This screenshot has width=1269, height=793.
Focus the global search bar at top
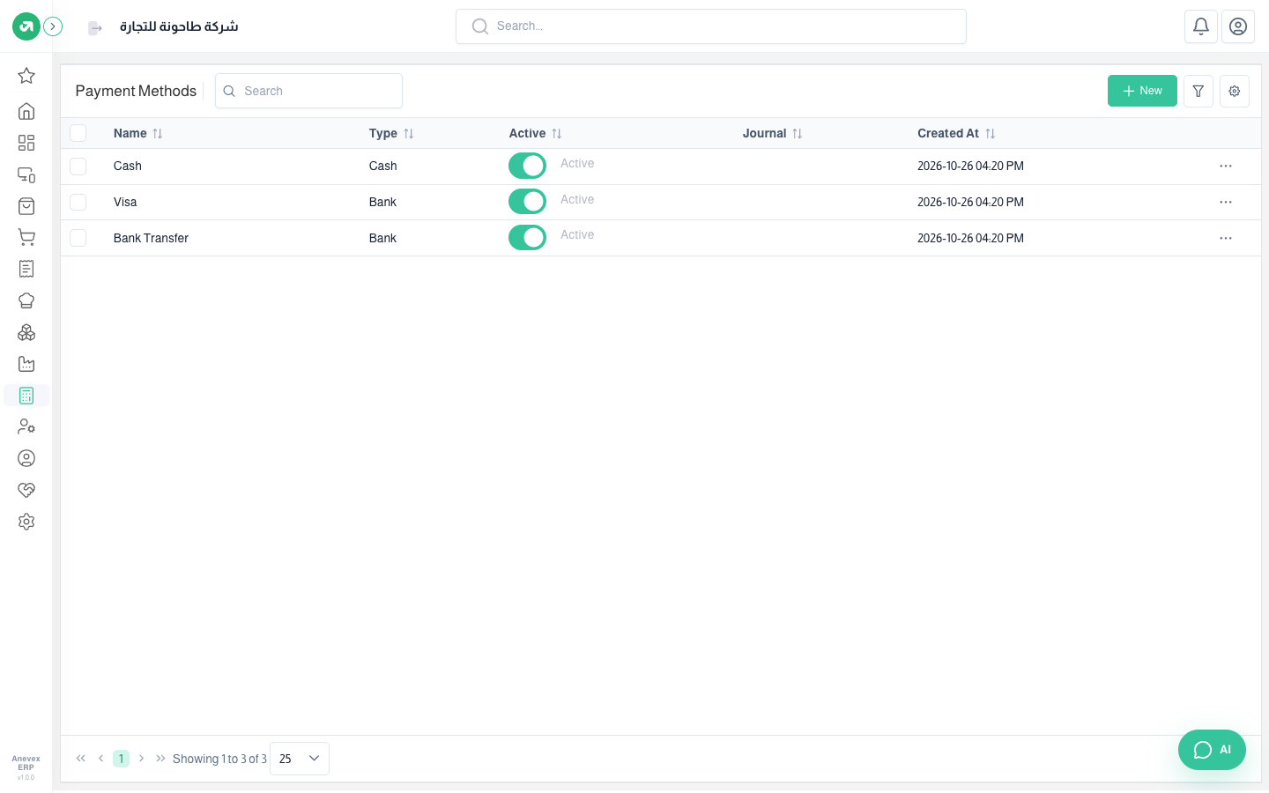coord(711,26)
